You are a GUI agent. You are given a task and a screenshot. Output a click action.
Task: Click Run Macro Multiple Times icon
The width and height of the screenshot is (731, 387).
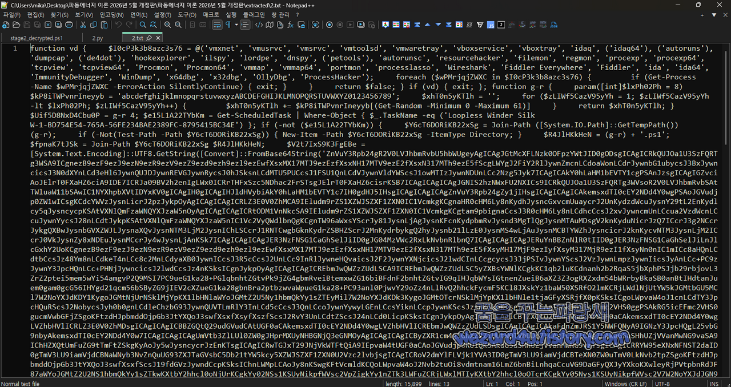tap(361, 25)
